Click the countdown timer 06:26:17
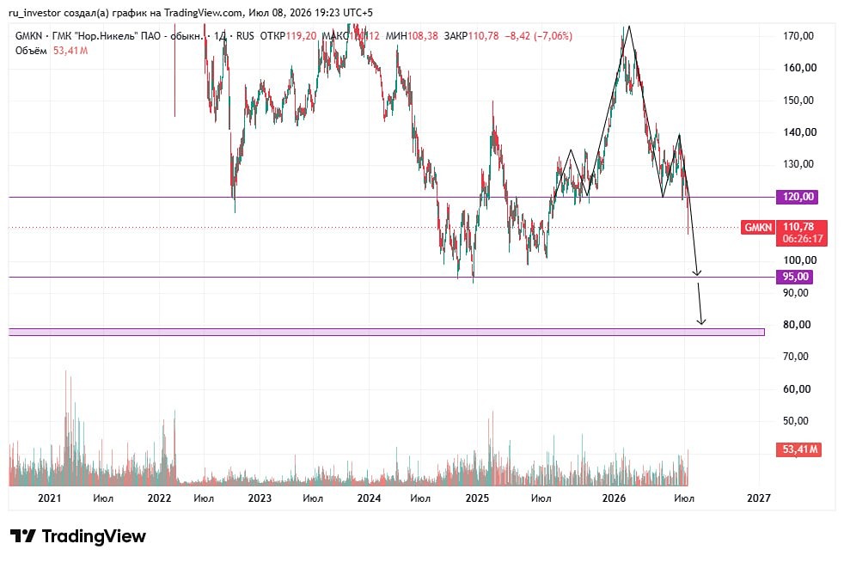 [x=803, y=239]
